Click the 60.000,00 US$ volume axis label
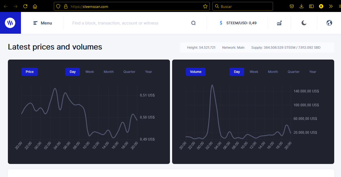 pyautogui.click(x=305, y=119)
